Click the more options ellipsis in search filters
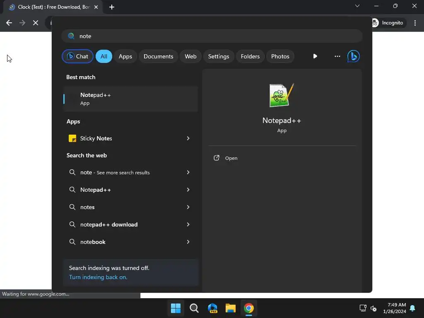 click(337, 56)
